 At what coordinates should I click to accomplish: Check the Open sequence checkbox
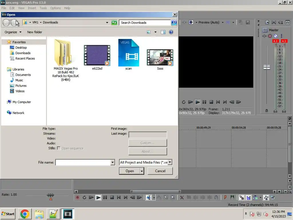[59, 148]
